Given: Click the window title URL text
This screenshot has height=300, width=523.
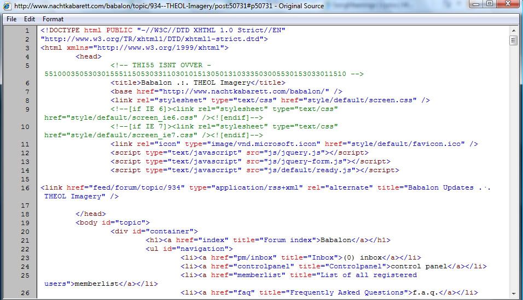Looking at the screenshot, I should click(x=169, y=5).
